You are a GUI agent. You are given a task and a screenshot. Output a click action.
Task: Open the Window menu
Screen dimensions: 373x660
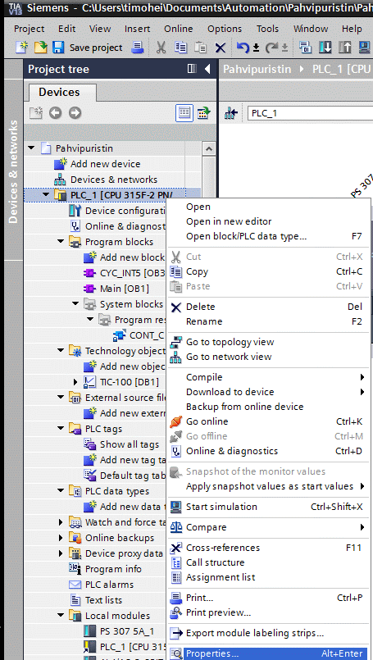(x=311, y=29)
